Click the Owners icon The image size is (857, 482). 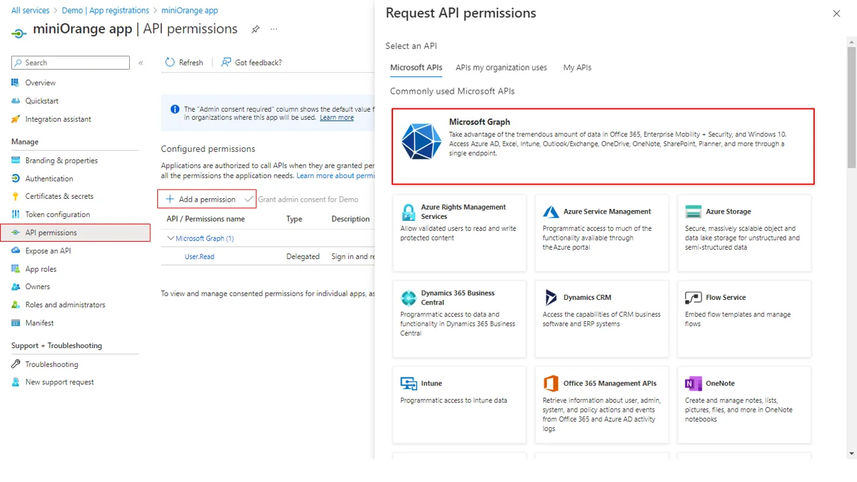(x=16, y=287)
